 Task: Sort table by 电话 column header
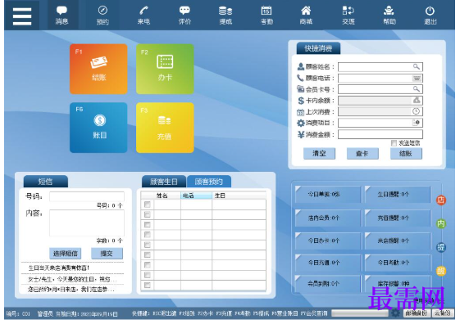[196, 196]
